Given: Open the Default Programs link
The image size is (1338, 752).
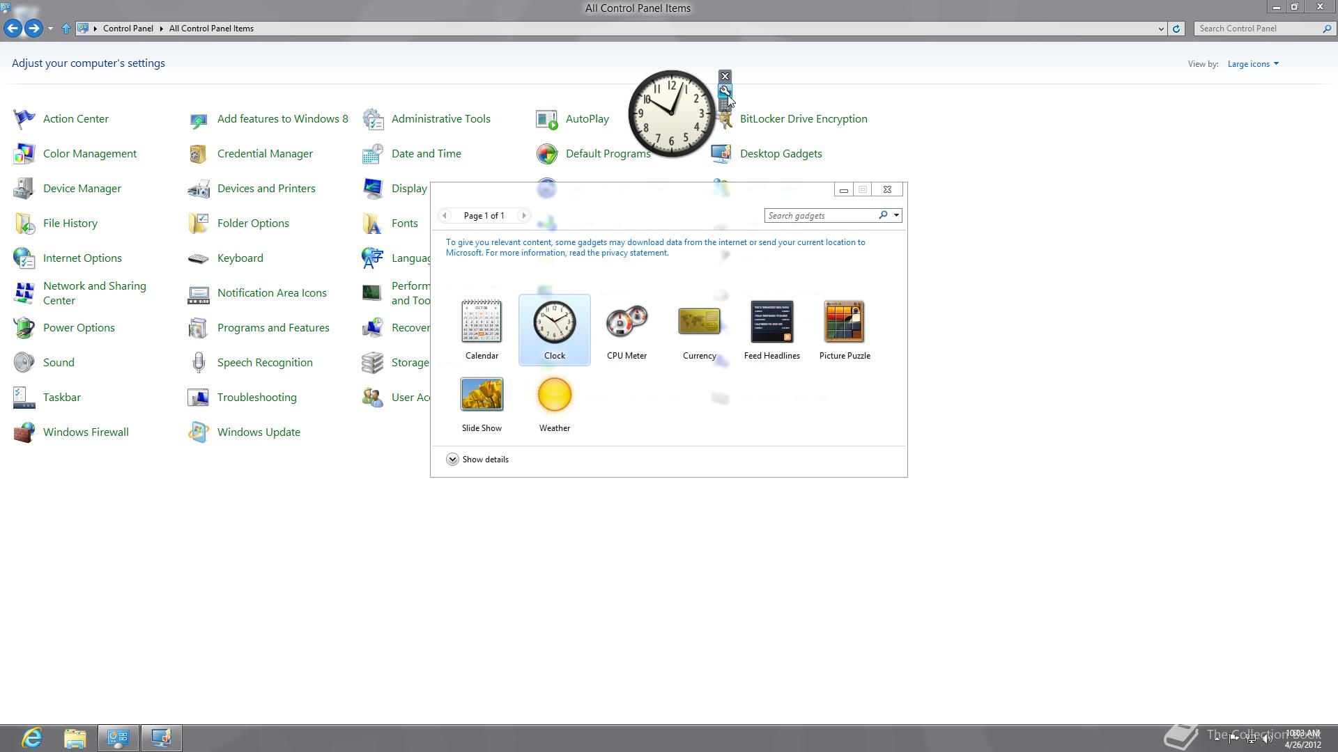Looking at the screenshot, I should click(x=608, y=154).
